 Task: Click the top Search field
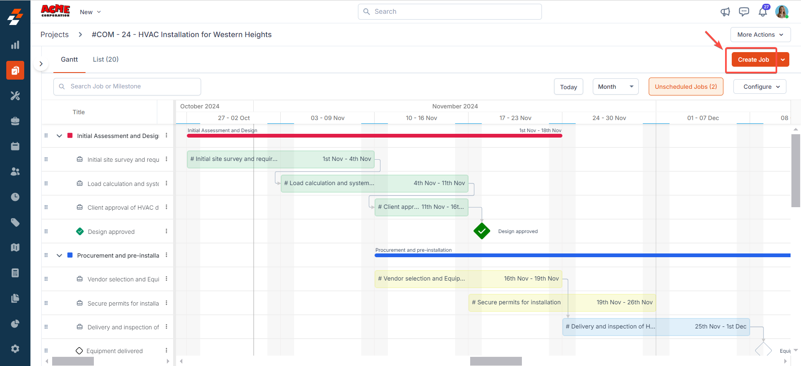coord(450,12)
